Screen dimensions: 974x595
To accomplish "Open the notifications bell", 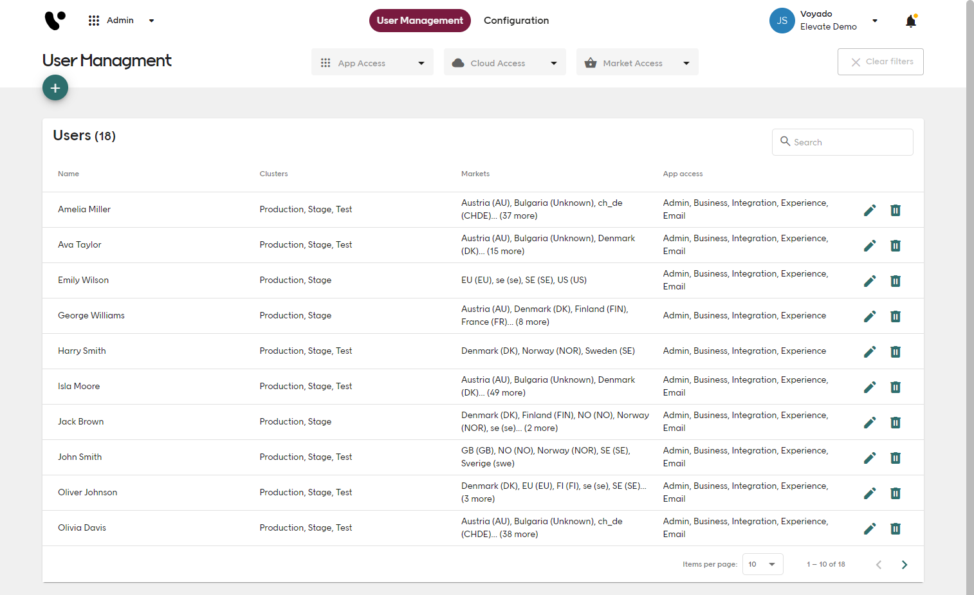I will click(911, 21).
